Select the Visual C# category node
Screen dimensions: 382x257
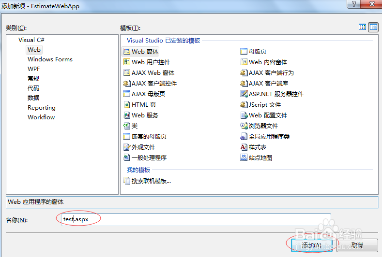[x=31, y=40]
